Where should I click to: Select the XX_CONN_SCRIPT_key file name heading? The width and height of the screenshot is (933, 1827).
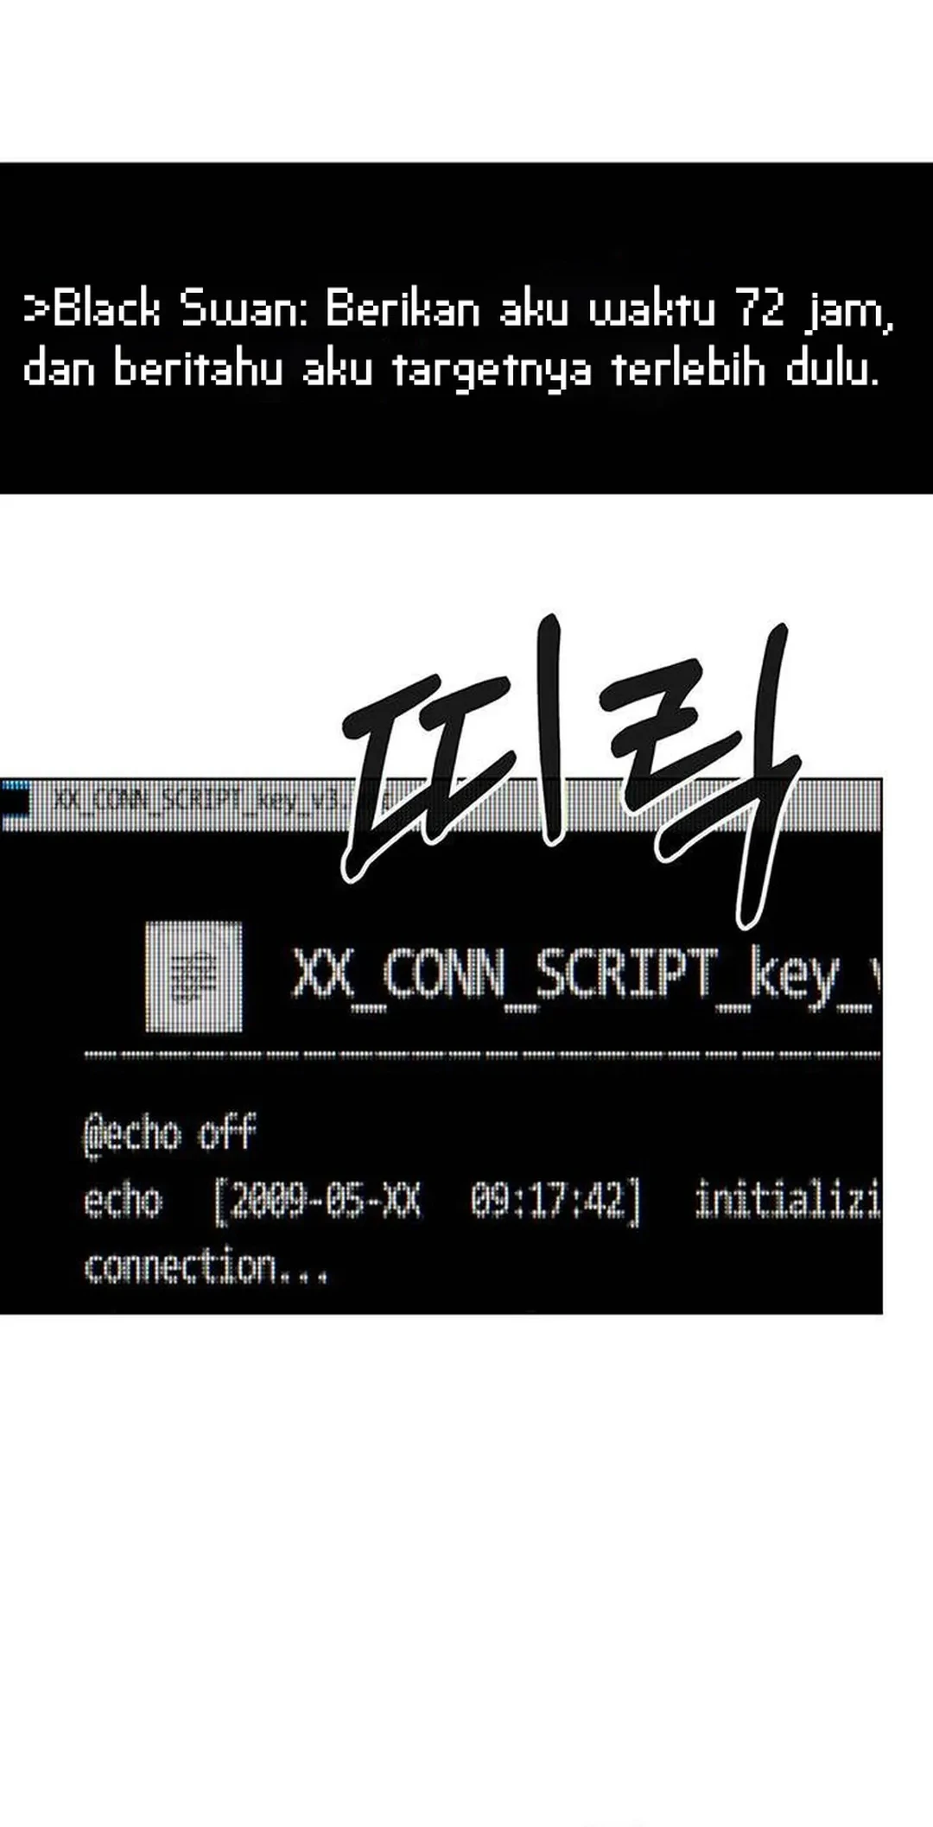[x=586, y=977]
